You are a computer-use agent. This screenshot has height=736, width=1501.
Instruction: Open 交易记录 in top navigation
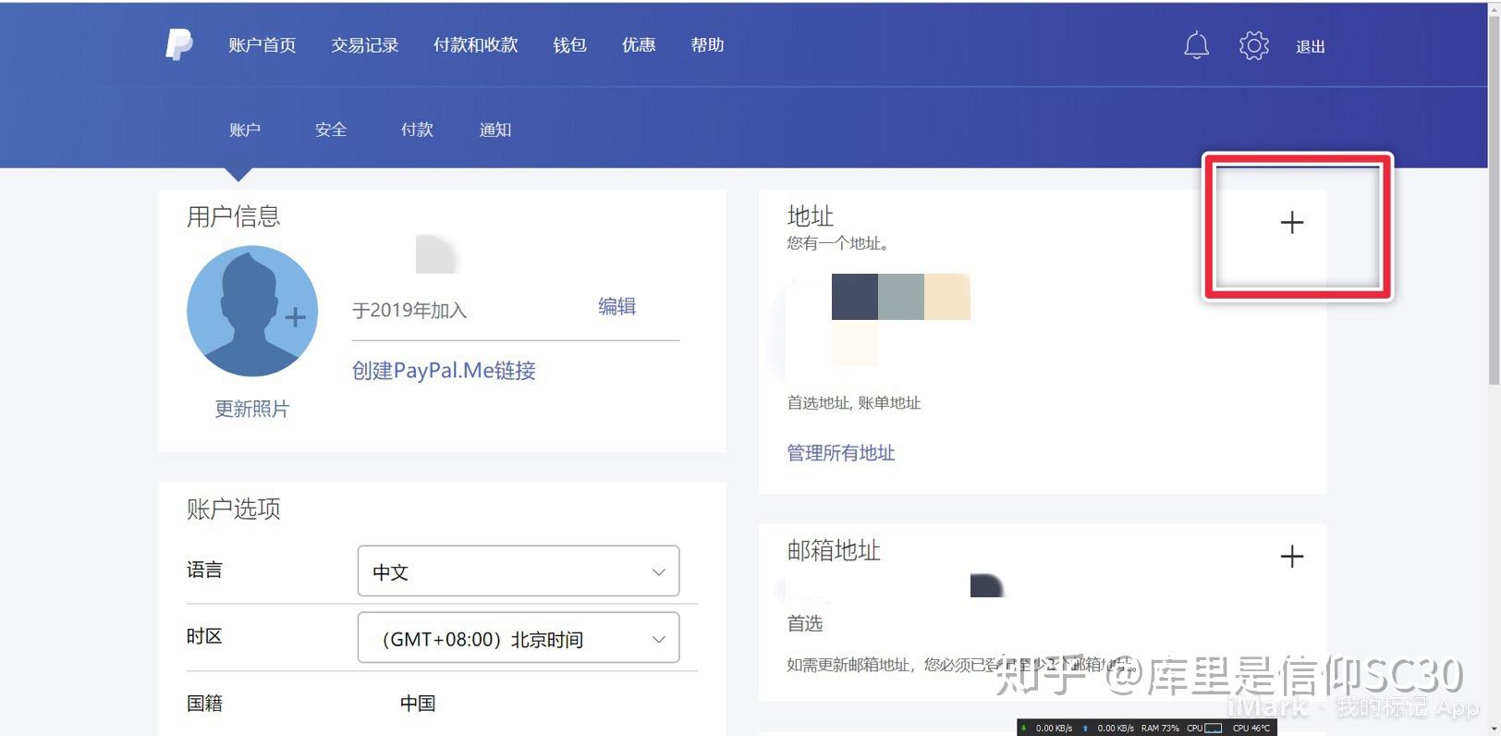tap(365, 45)
